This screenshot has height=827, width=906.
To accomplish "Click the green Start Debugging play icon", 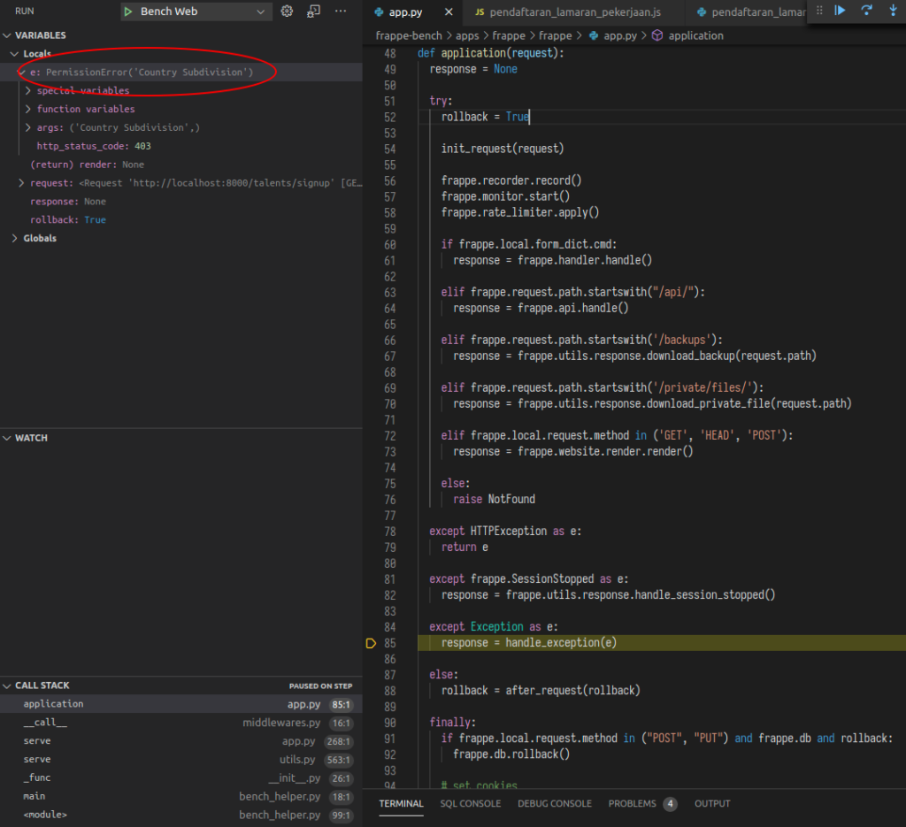I will click(128, 11).
